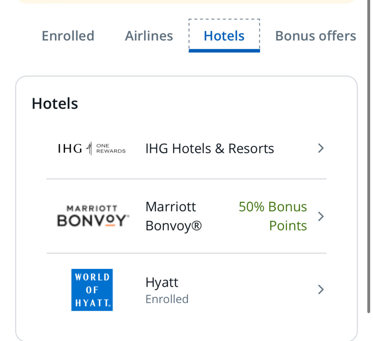373x341 pixels.
Task: Select the Hyatt partner name
Action: pyautogui.click(x=162, y=282)
